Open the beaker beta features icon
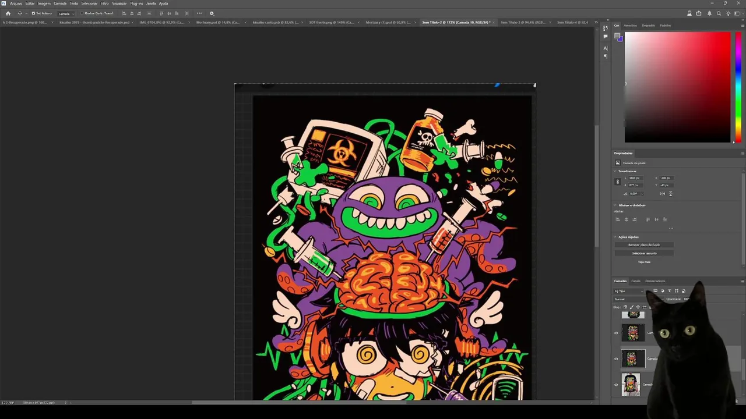Screen dimensions: 746x419 [x=689, y=13]
